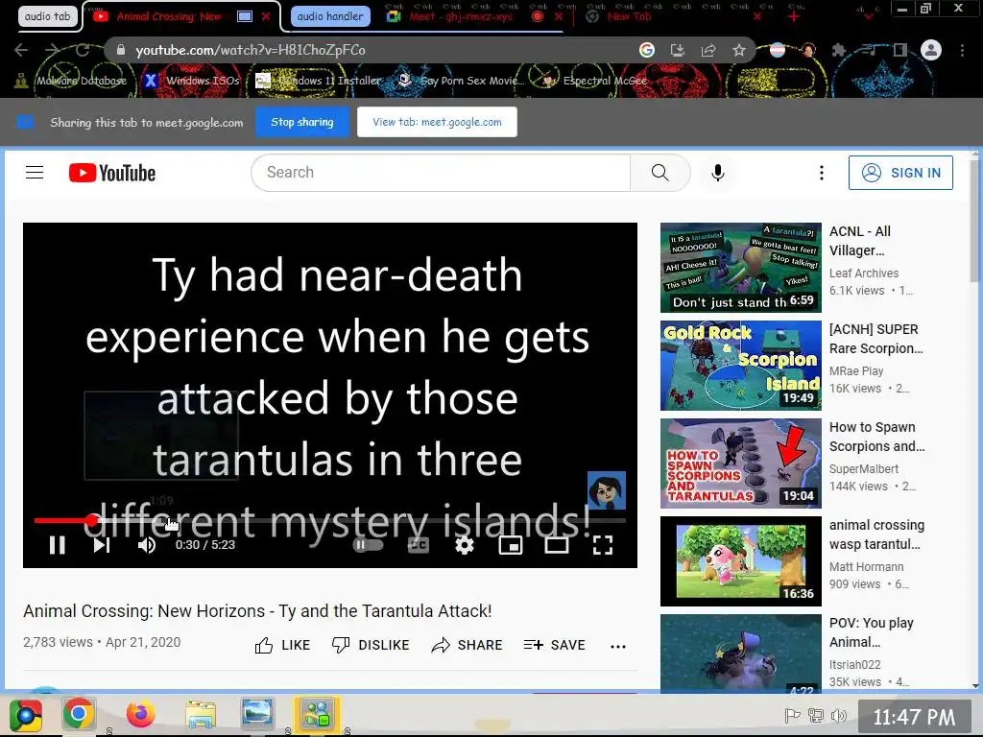Screen dimensions: 983x737
Task: Open Windows 11 Installer bookmark
Action: (x=319, y=81)
